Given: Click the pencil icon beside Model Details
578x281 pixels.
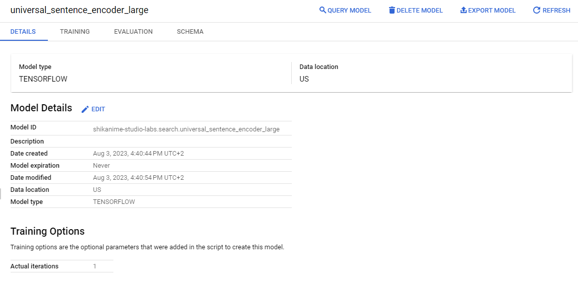Looking at the screenshot, I should tap(85, 109).
